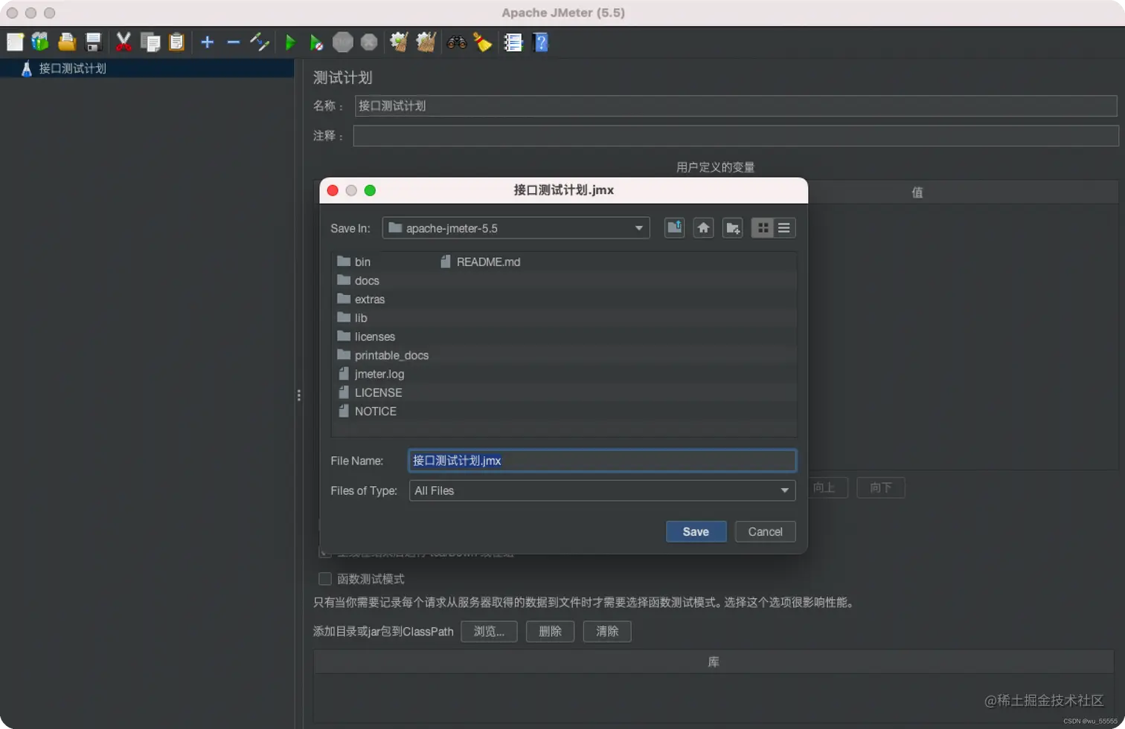1125x729 pixels.
Task: Click the File Name input field
Action: 602,461
